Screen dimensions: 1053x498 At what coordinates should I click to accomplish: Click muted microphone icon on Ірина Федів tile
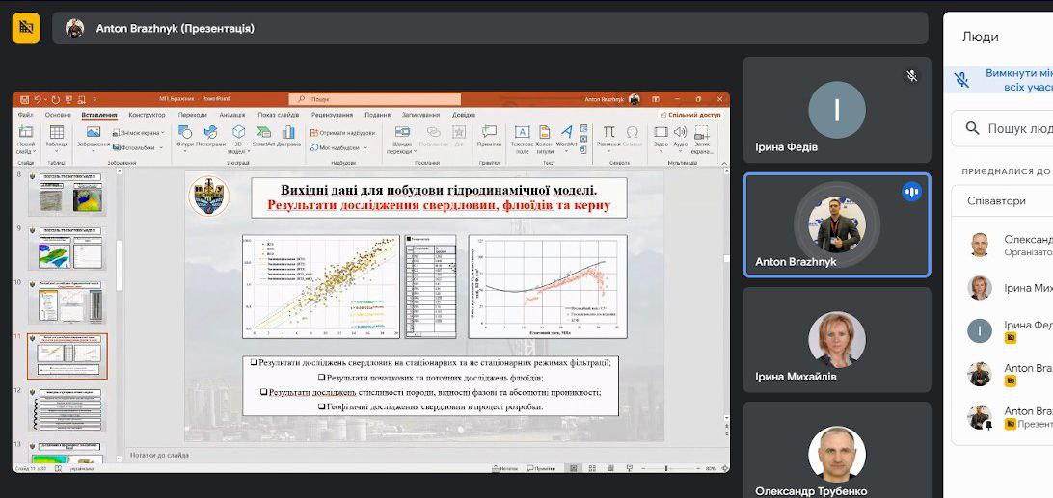click(x=911, y=75)
